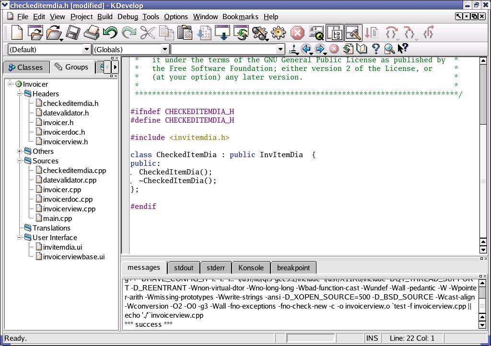The width and height of the screenshot is (491, 346).
Task: Switch to the Groups tab
Action: click(x=72, y=67)
